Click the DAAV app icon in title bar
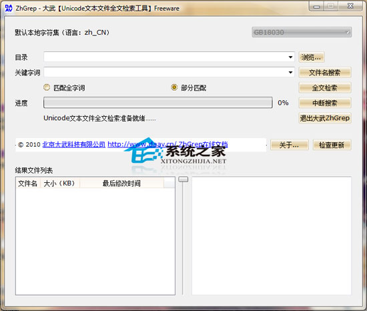The height and width of the screenshot is (311, 367). (9, 8)
